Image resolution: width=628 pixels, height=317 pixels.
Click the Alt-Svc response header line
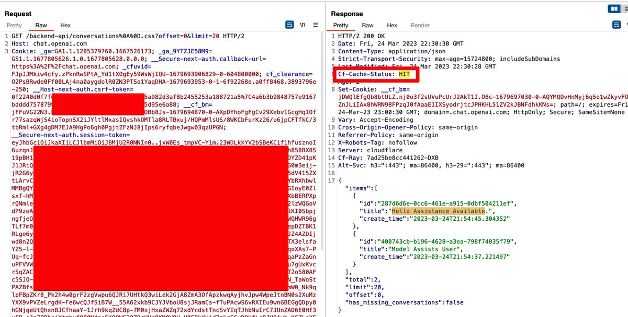(x=431, y=166)
